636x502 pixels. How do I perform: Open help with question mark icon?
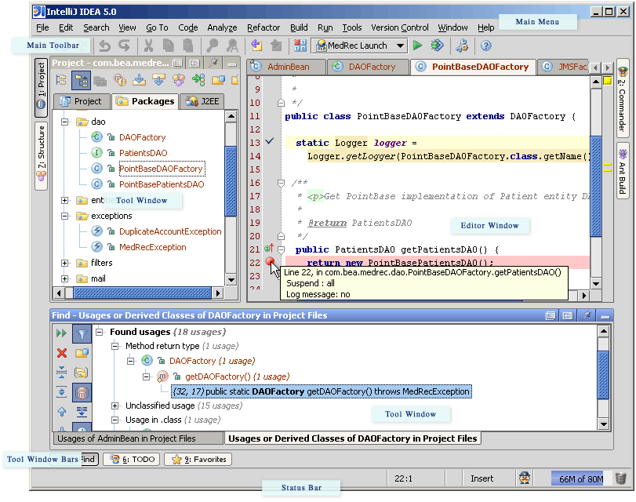pyautogui.click(x=486, y=45)
